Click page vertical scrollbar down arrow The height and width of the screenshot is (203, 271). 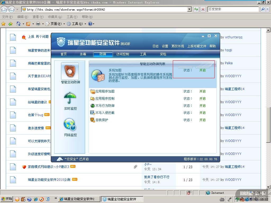click(x=268, y=187)
